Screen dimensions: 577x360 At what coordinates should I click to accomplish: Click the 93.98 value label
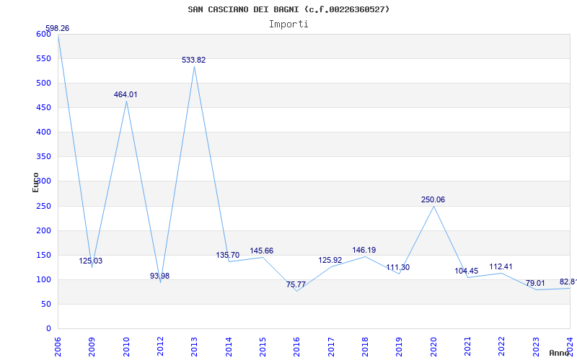click(x=159, y=276)
